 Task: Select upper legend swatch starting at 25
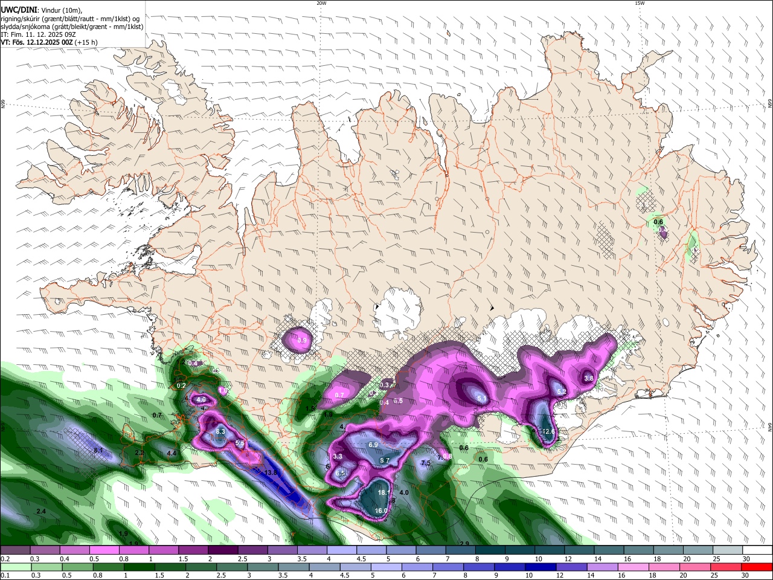coord(728,550)
